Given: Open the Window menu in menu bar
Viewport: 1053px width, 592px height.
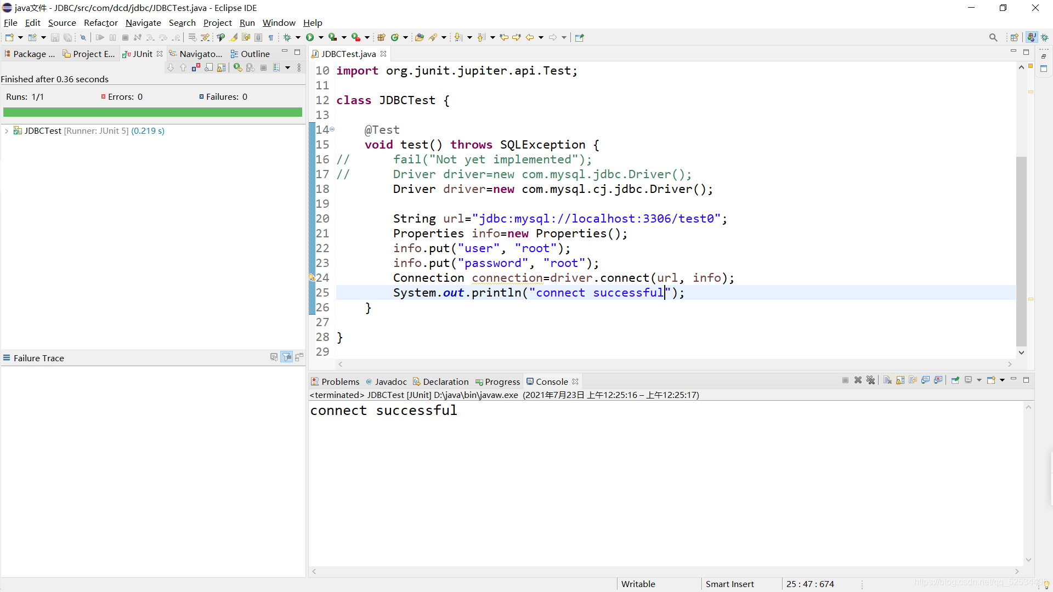Looking at the screenshot, I should pyautogui.click(x=279, y=22).
